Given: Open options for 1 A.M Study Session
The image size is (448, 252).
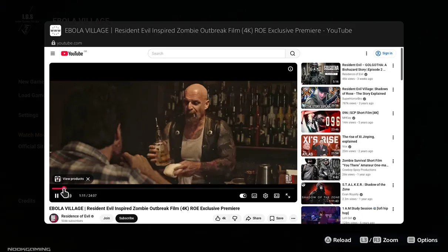Looking at the screenshot, I should (x=393, y=209).
